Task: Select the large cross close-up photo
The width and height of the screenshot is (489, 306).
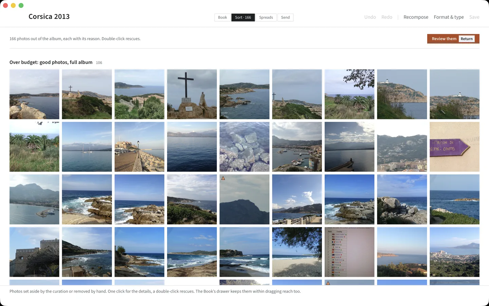Action: coord(192,94)
